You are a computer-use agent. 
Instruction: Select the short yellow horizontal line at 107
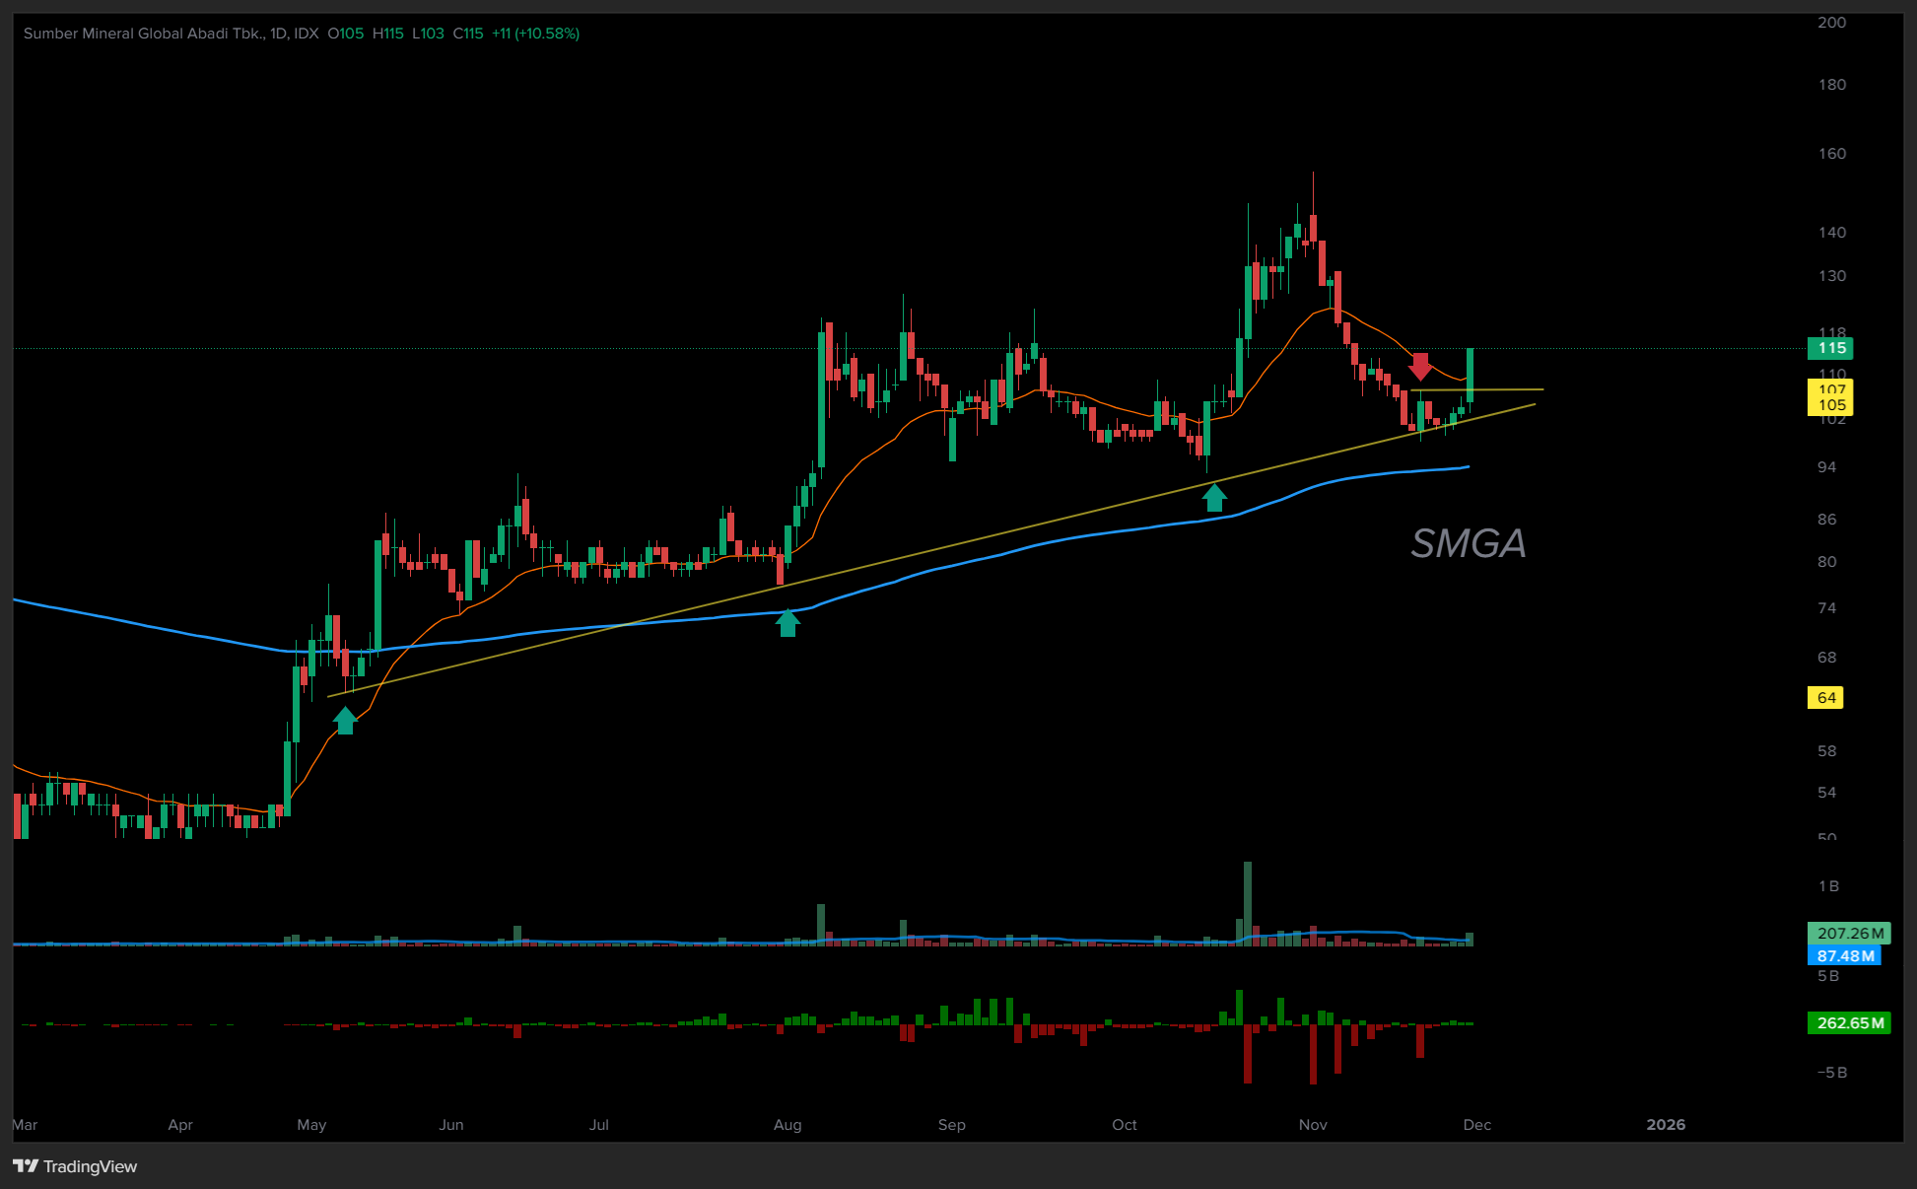1508,390
